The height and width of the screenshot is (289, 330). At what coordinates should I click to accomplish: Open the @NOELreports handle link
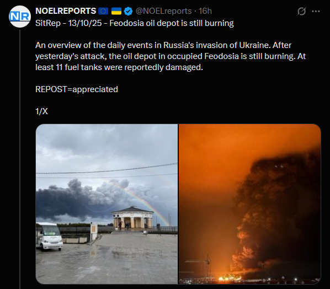(164, 11)
